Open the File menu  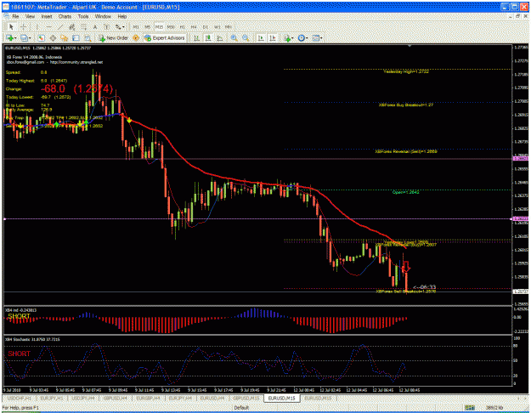pos(15,16)
